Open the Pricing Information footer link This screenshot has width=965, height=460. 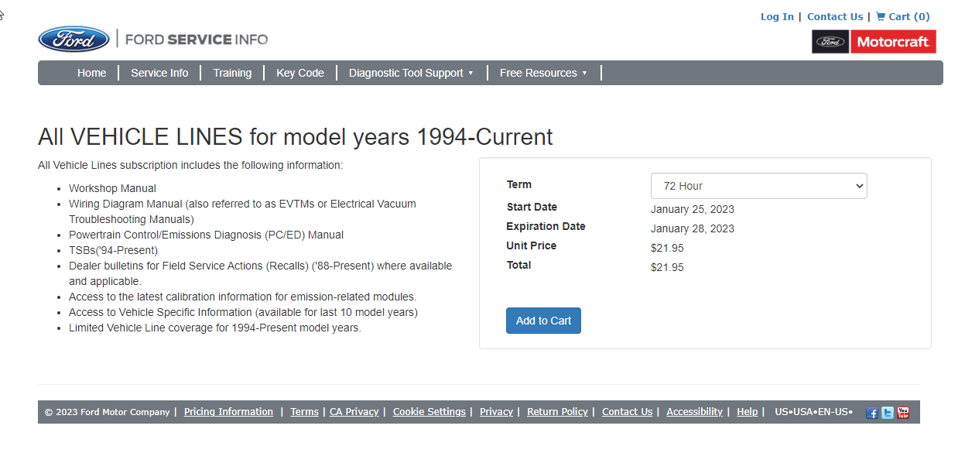pyautogui.click(x=228, y=412)
